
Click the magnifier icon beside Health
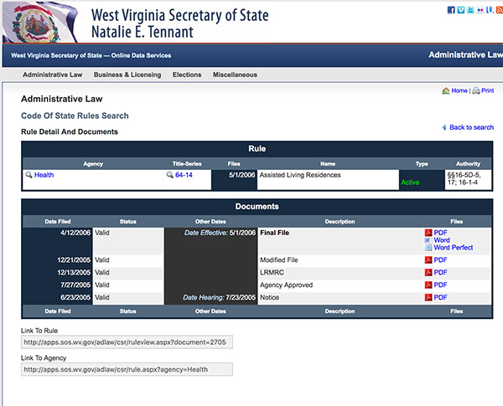click(29, 175)
